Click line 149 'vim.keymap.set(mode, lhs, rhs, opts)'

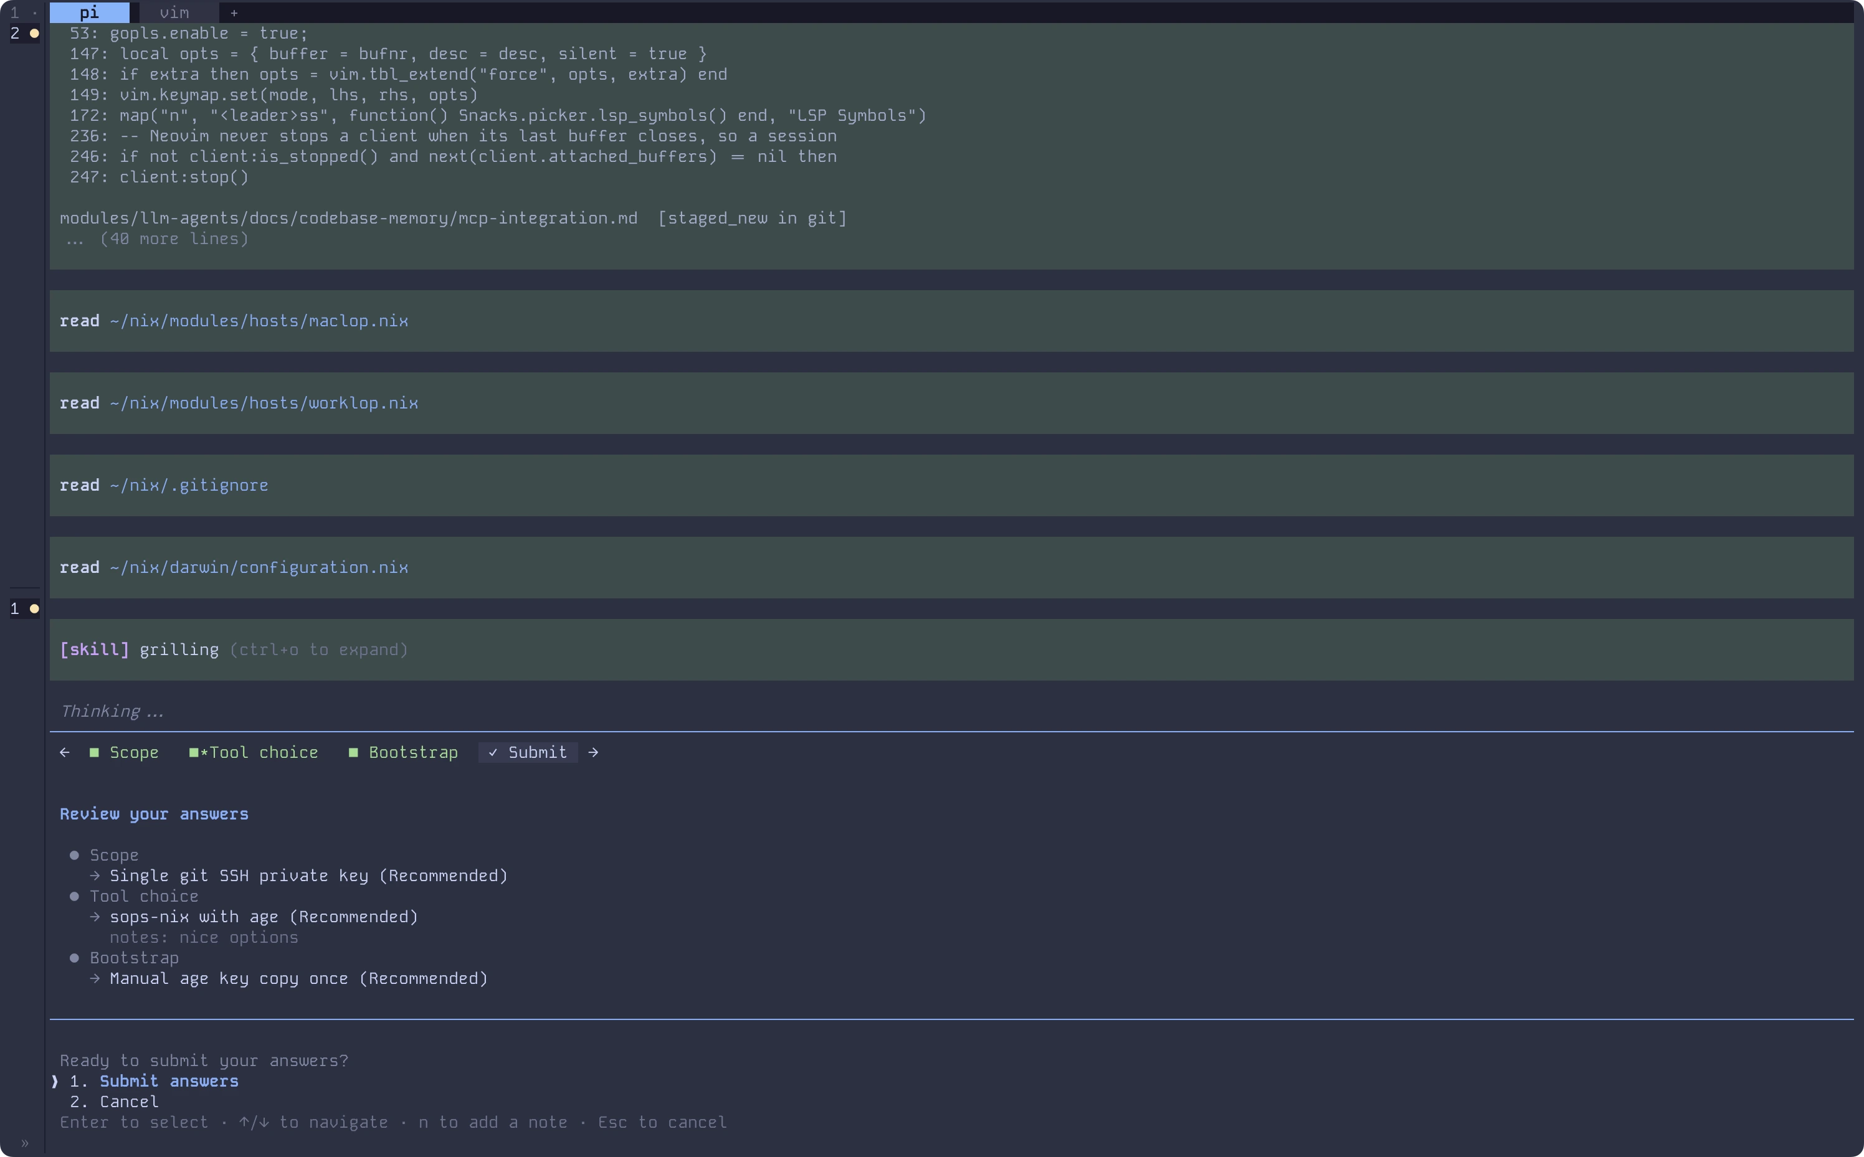coord(273,95)
